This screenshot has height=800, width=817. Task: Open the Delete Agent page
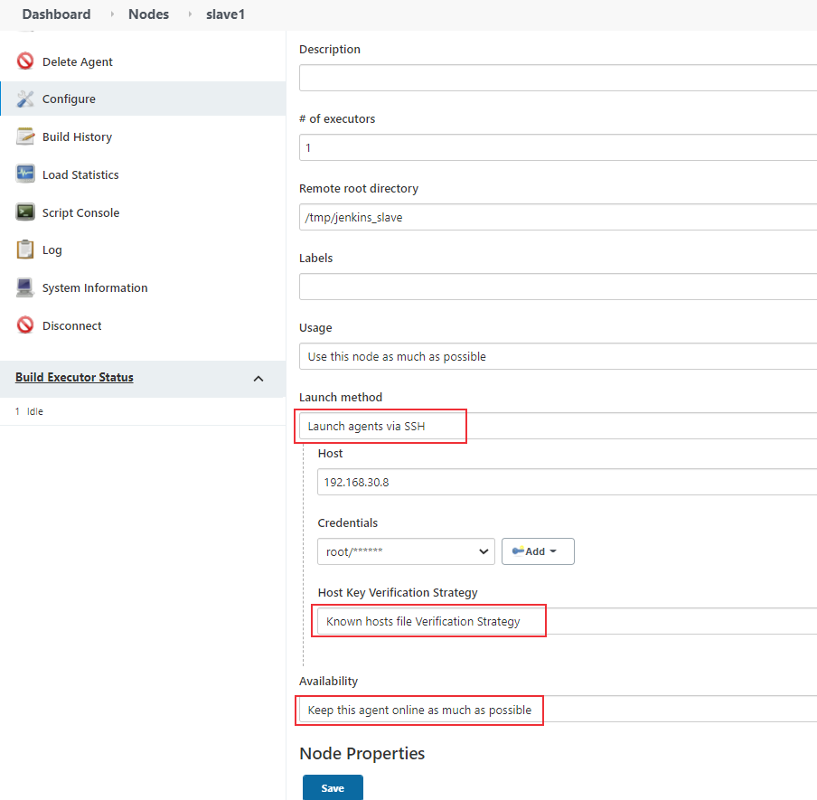pyautogui.click(x=77, y=61)
